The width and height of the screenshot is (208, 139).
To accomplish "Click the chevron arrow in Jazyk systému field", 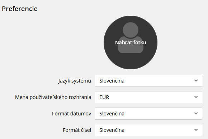I will tap(196, 80).
